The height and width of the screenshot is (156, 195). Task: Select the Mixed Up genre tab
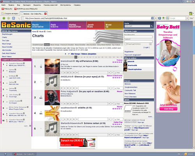pos(114,25)
